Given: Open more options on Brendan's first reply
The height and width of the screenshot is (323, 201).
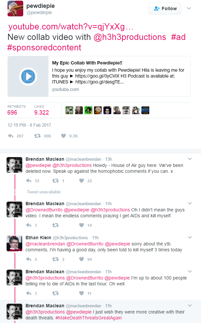Looking at the screenshot, I should pos(189,158).
